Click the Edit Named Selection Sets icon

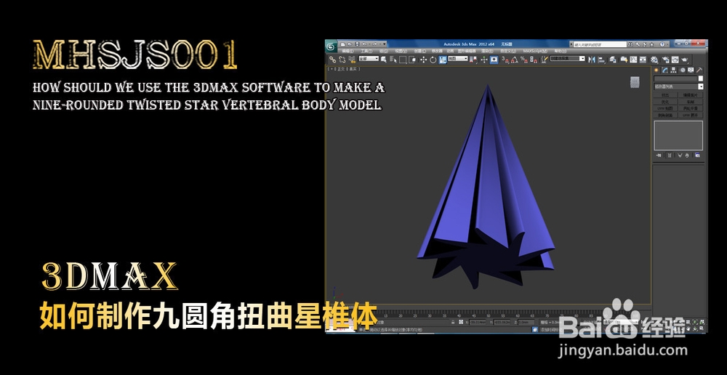point(545,60)
